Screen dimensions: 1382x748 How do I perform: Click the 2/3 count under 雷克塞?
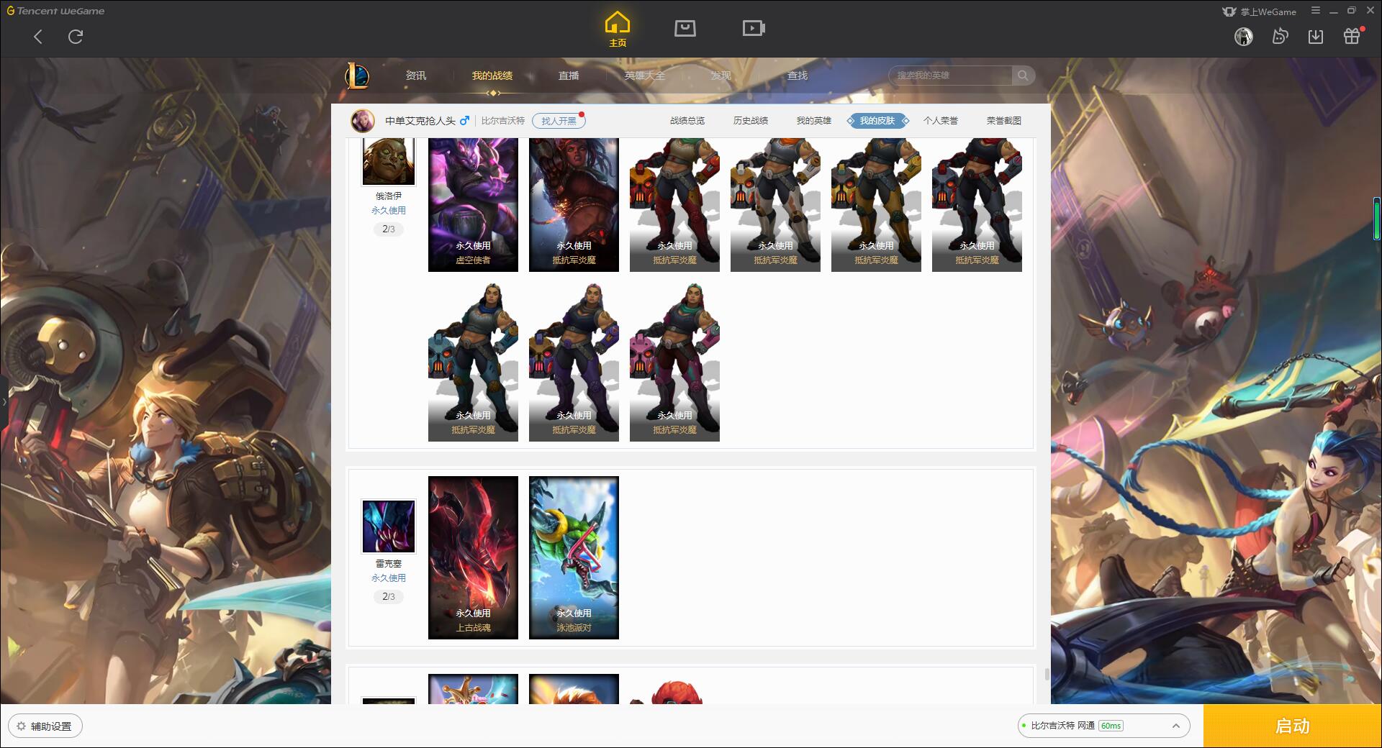(389, 597)
